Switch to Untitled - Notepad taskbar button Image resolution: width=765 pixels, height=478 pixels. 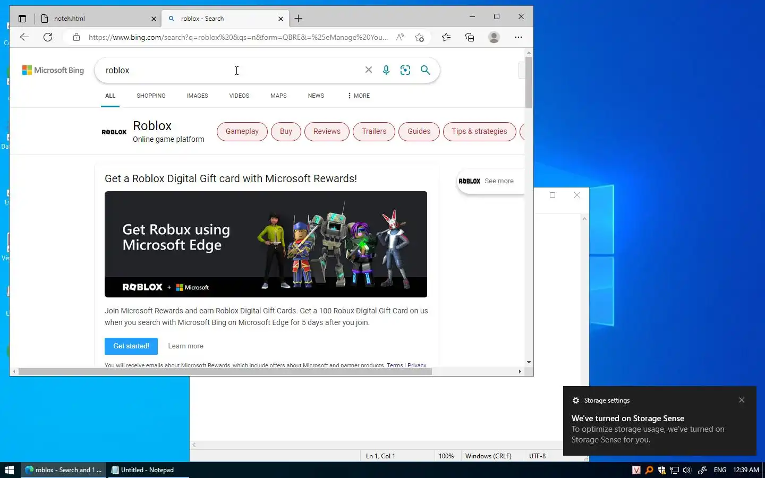click(149, 470)
